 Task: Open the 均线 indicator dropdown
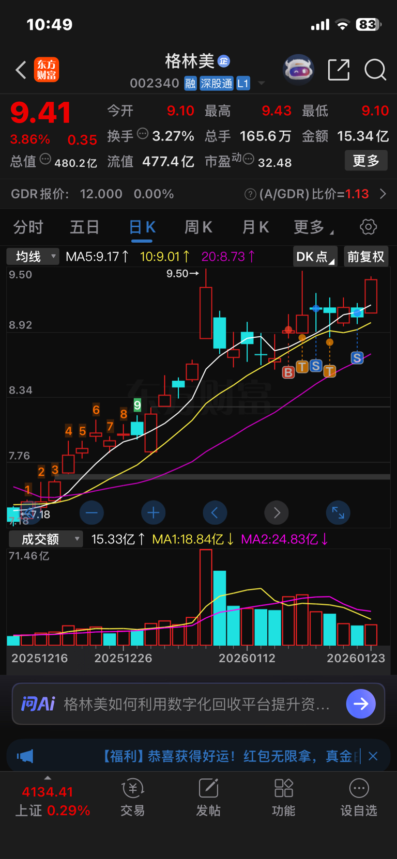[x=33, y=256]
